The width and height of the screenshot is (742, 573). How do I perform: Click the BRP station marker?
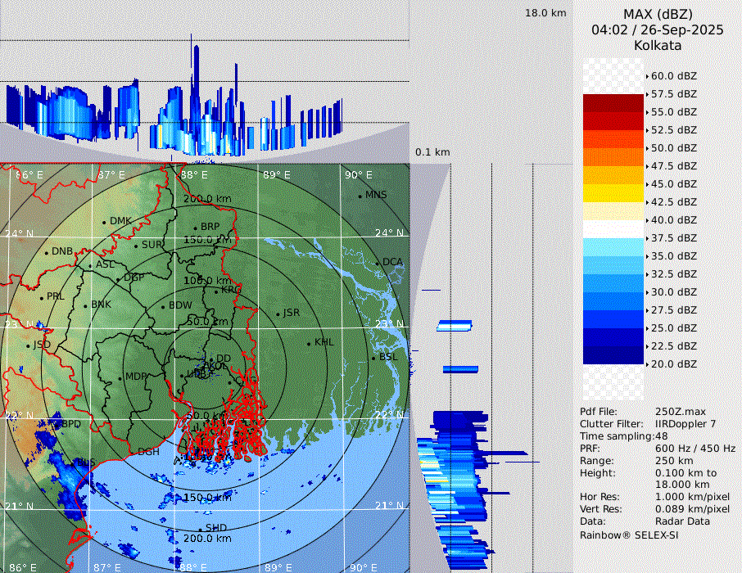[x=196, y=228]
